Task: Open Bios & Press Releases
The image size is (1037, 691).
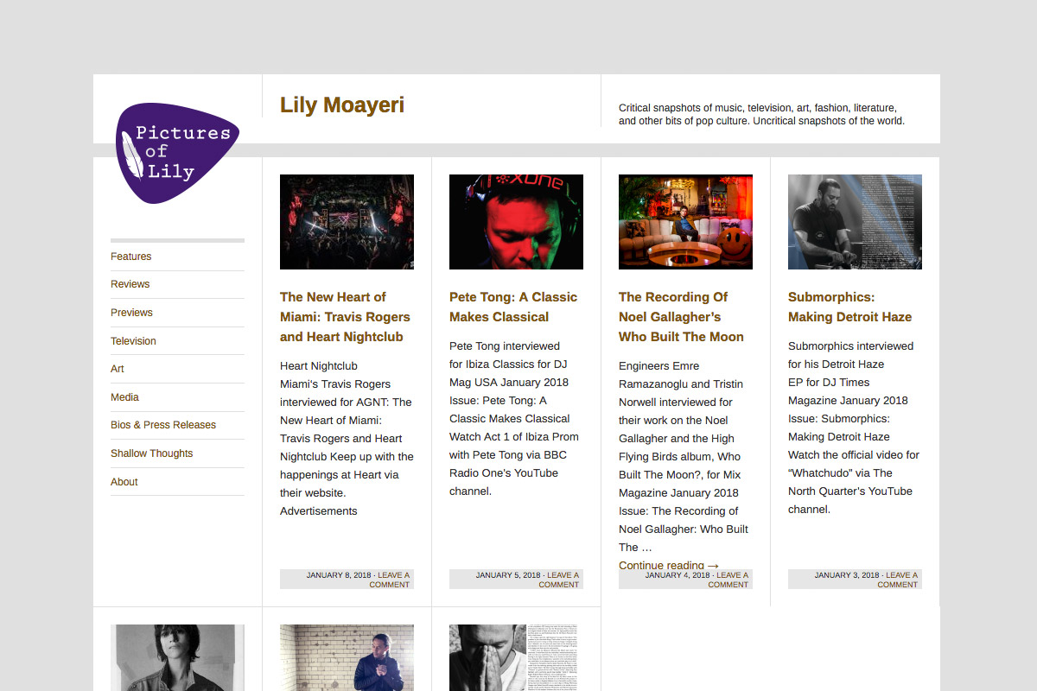Action: tap(163, 425)
